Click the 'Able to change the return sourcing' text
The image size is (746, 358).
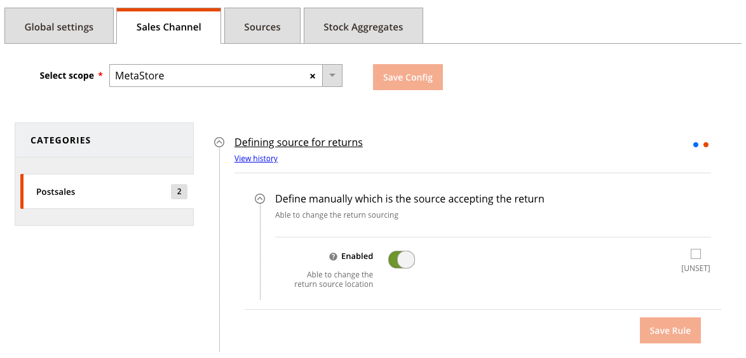tap(337, 215)
